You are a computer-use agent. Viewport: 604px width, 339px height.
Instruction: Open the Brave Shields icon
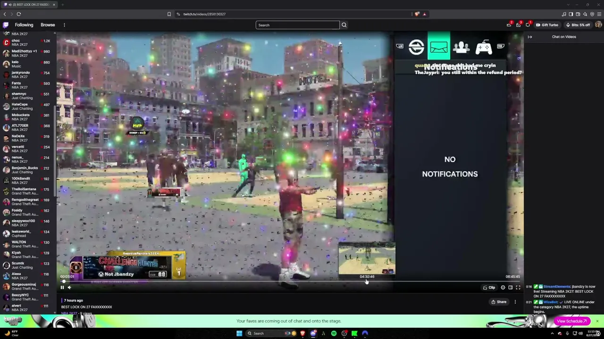(417, 14)
